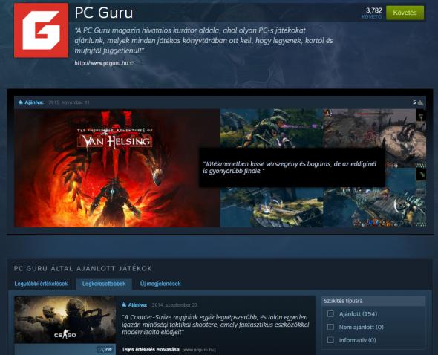Check the Informatív (0) filter checkbox
The image size is (438, 355).
click(330, 340)
